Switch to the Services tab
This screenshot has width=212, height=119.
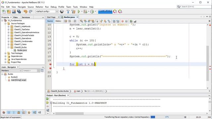point(26,17)
